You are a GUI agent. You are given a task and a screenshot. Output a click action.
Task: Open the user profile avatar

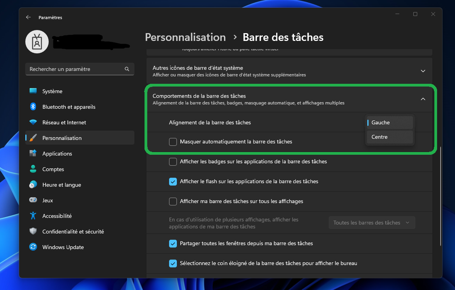point(37,41)
